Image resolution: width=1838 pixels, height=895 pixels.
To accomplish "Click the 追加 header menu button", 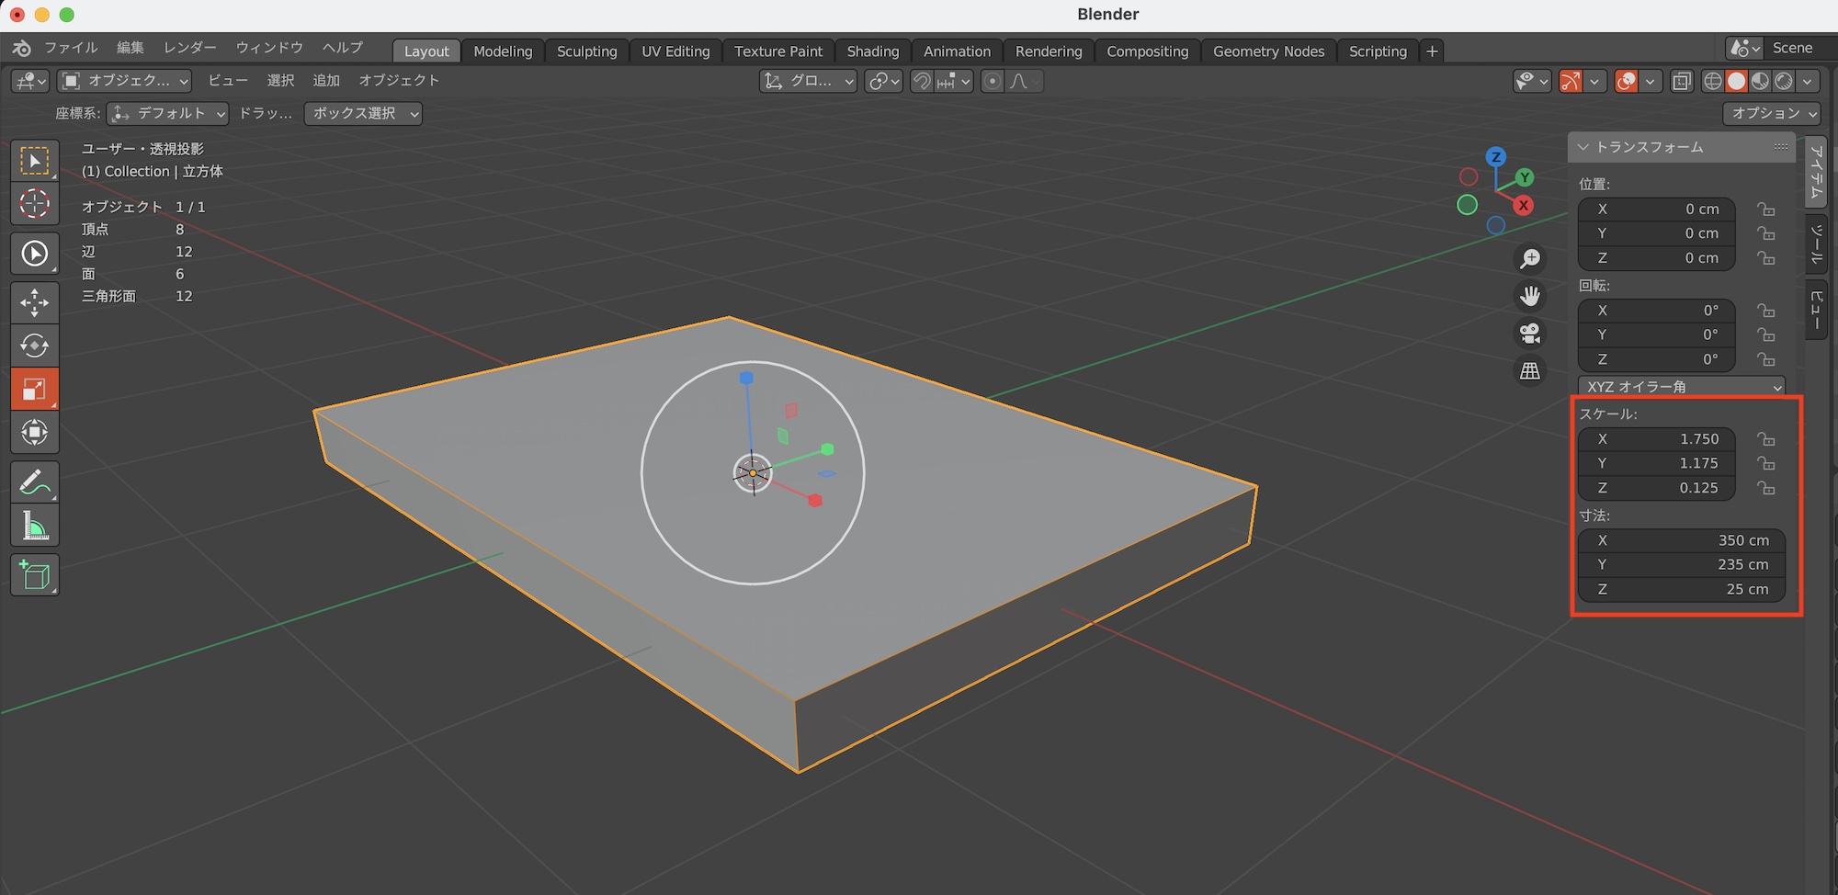I will coord(325,81).
